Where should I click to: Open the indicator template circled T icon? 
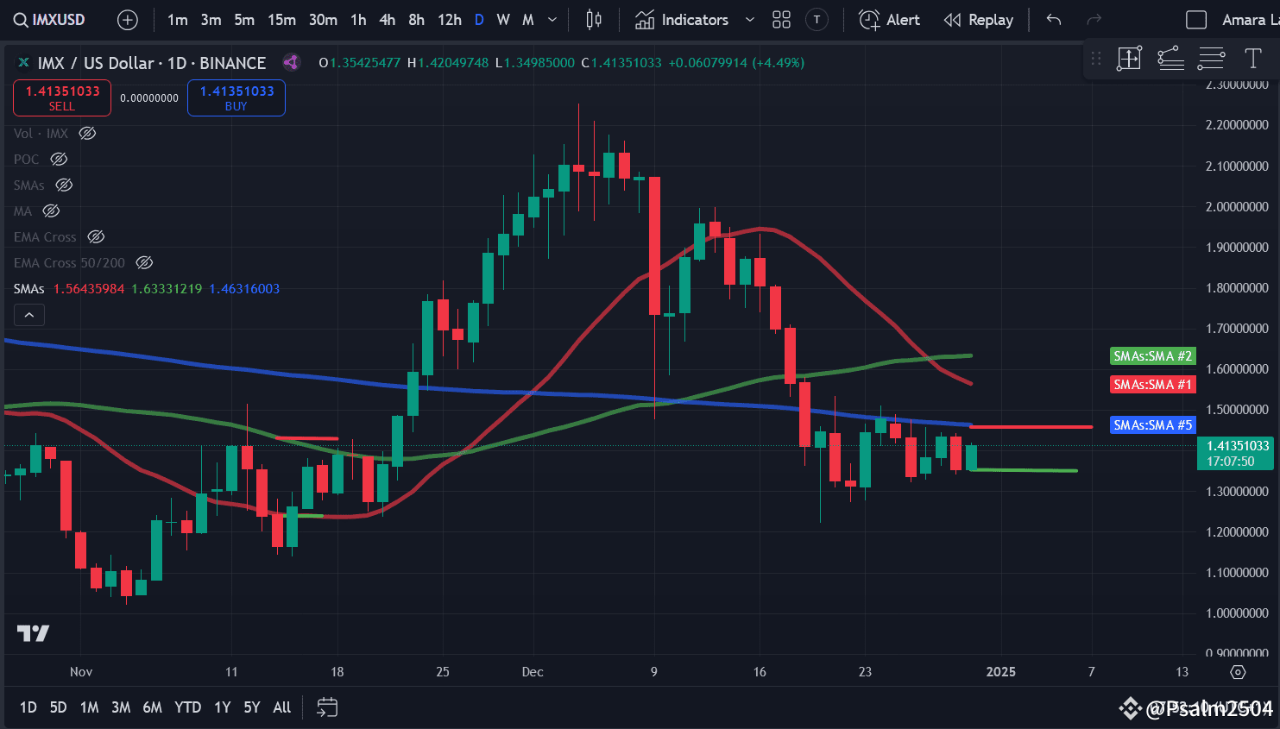coord(817,19)
